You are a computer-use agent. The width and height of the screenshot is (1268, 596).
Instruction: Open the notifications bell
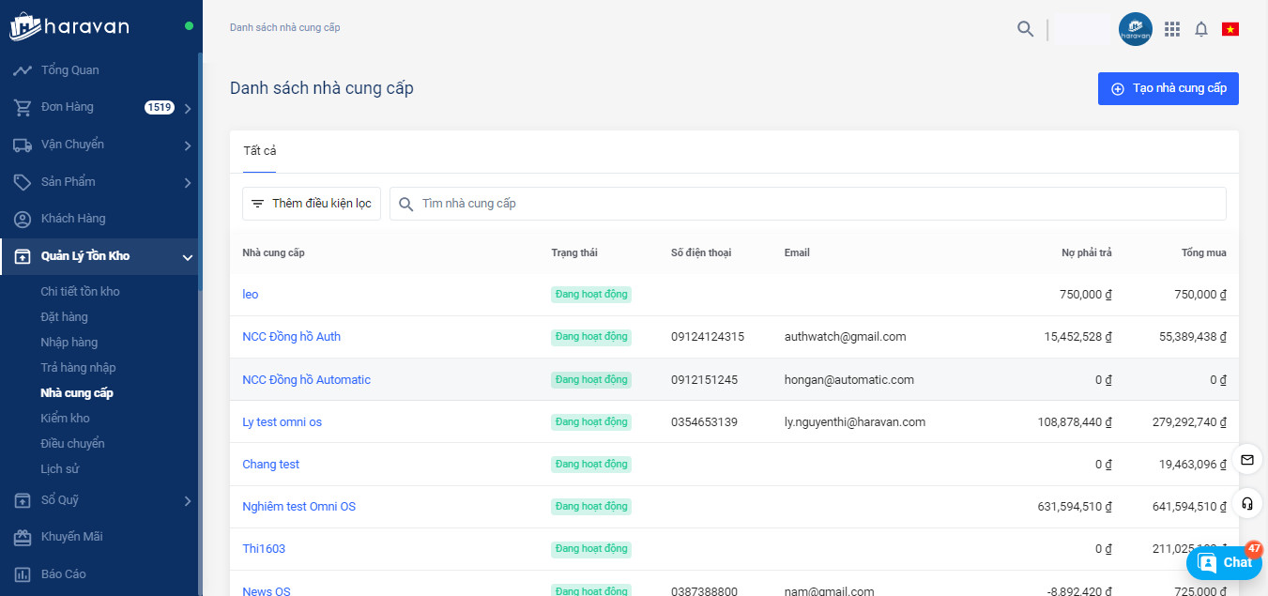[x=1200, y=29]
